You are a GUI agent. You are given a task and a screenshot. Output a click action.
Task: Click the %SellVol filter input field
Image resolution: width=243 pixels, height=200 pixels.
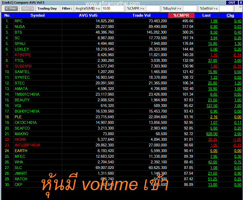(226, 8)
